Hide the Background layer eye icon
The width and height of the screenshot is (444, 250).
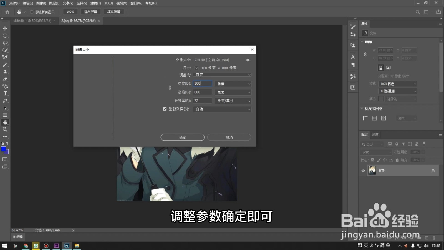point(363,171)
